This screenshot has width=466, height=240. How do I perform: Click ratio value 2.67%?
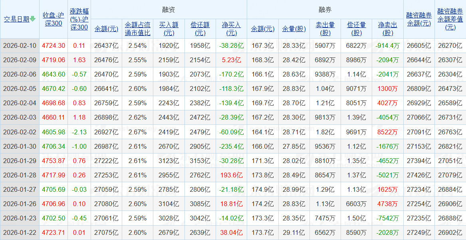click(138, 132)
